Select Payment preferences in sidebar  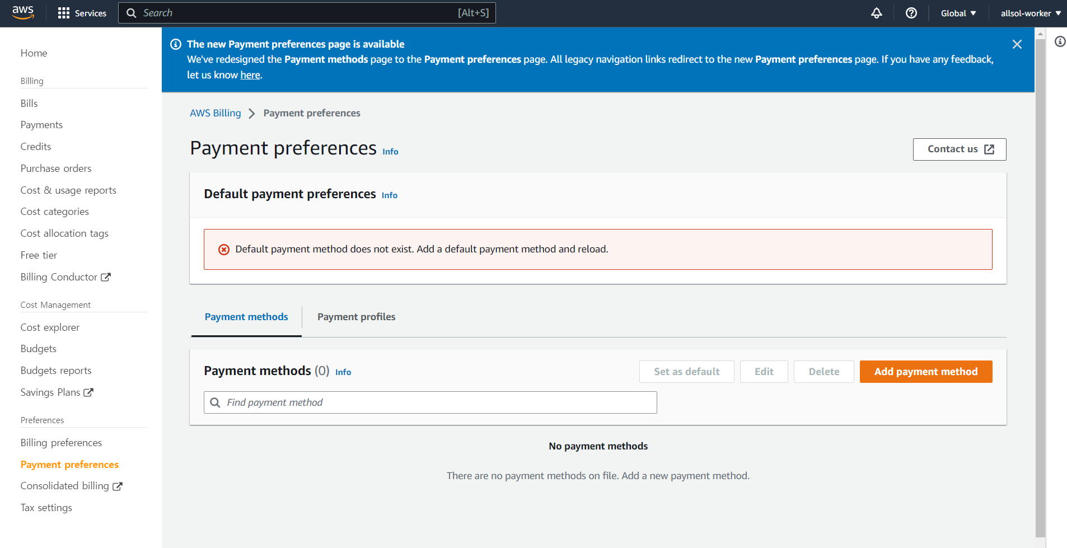[x=69, y=465]
